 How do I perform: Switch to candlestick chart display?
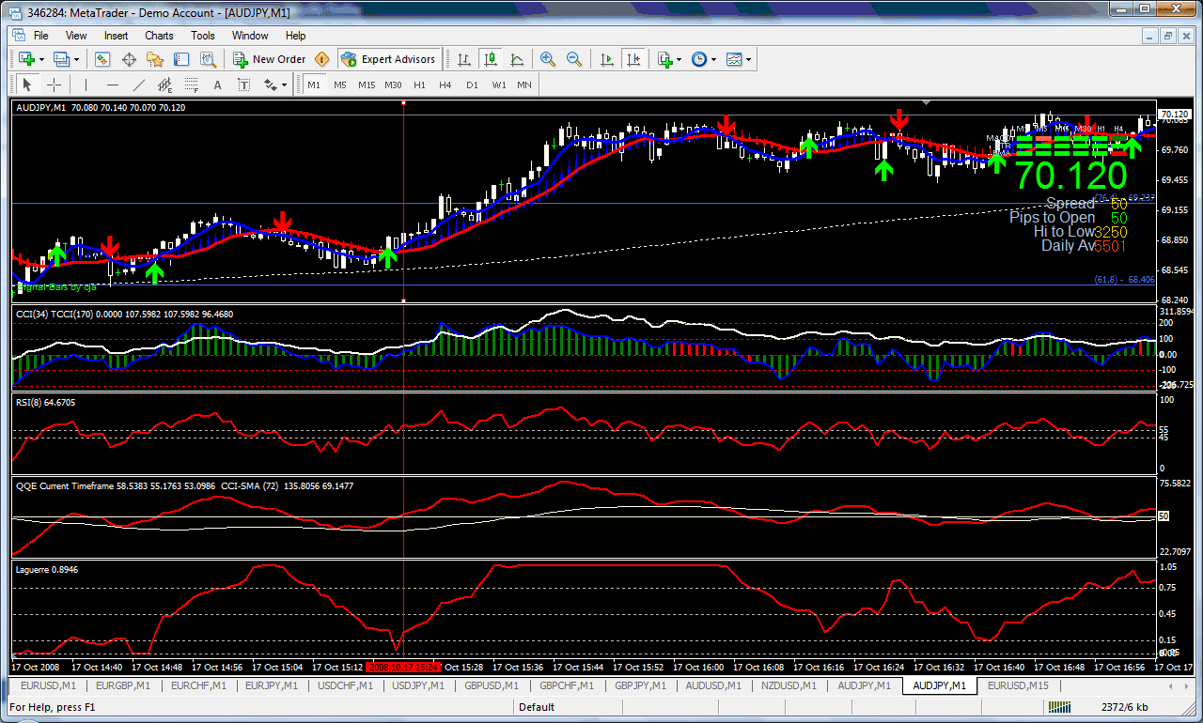491,59
